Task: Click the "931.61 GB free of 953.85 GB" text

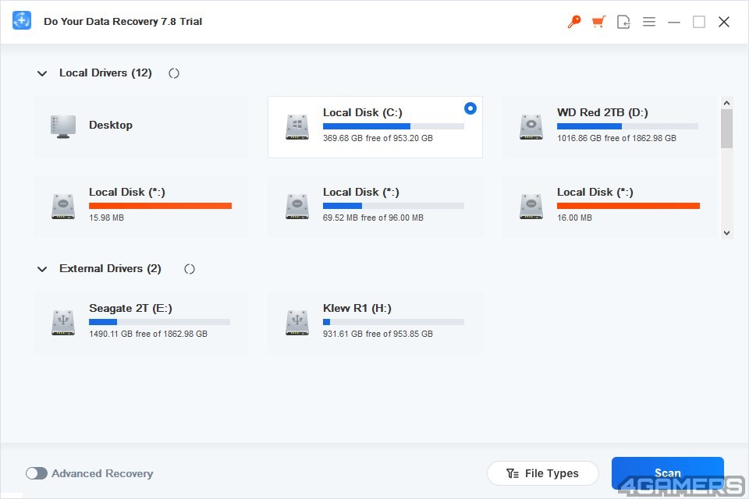Action: point(378,334)
